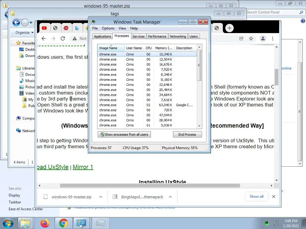
Task: Click the network tray icon
Action: click(x=276, y=223)
